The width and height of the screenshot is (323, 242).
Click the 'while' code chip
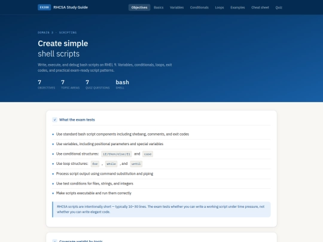tap(111, 164)
